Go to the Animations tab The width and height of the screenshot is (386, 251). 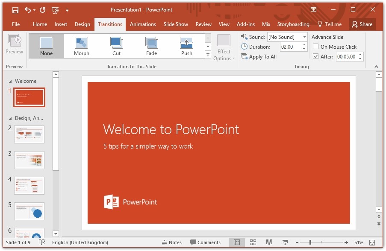143,24
